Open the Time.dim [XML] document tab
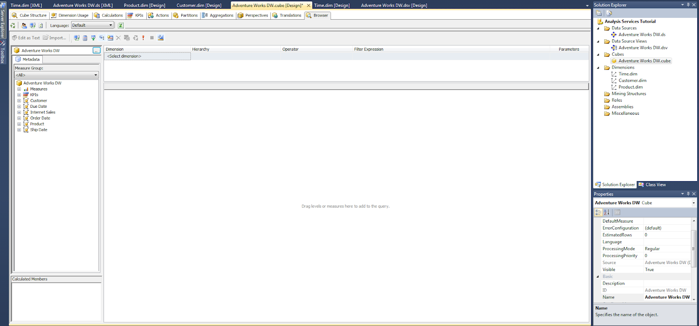This screenshot has height=326, width=699. click(x=26, y=5)
